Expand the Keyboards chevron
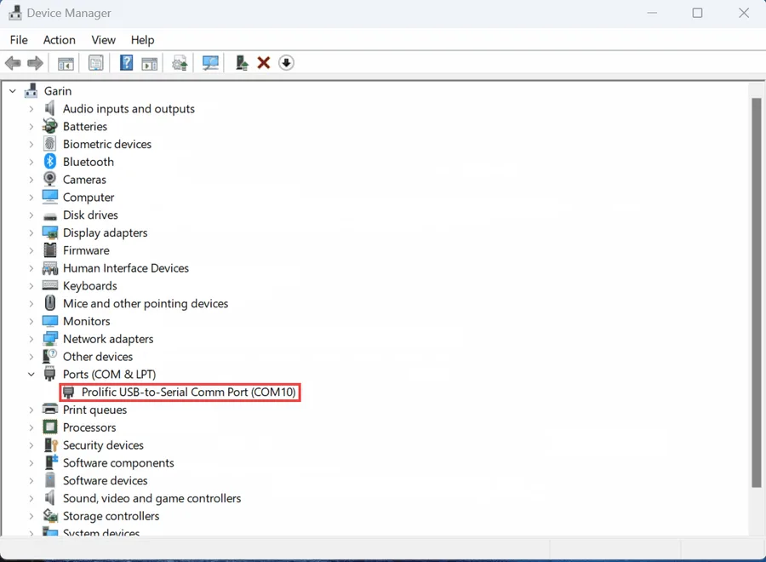This screenshot has width=766, height=562. click(x=31, y=286)
